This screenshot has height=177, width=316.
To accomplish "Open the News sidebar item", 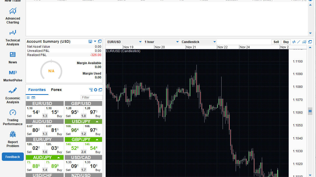I will 13,58.
